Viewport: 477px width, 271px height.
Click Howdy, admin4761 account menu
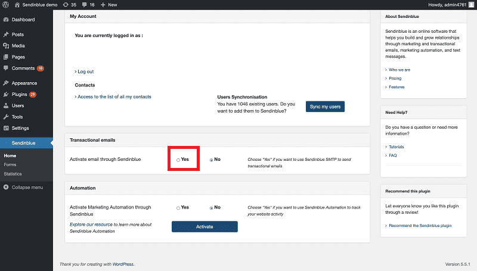click(451, 5)
